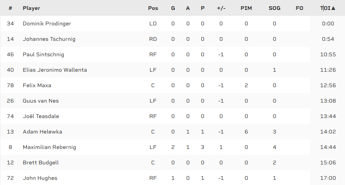The width and height of the screenshot is (345, 185).
Task: Sort by assists (A) column header
Action: 188,8
